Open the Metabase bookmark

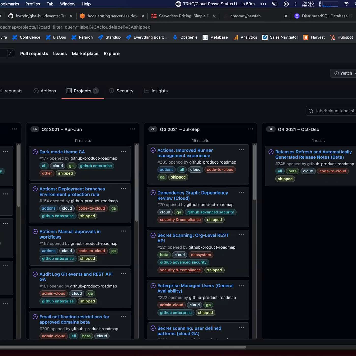click(215, 37)
